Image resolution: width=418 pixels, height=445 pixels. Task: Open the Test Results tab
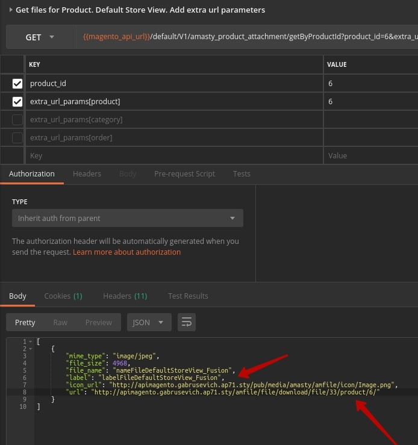(x=188, y=296)
